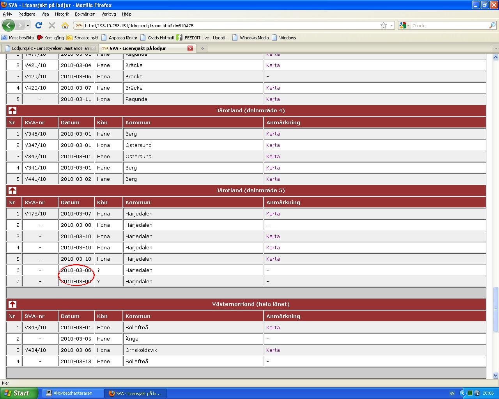Close the Lodjursjakt - Länsstyrelsen tab

point(93,48)
